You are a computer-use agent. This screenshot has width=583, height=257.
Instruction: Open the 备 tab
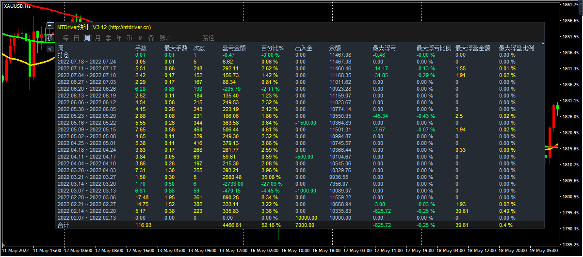(x=151, y=38)
